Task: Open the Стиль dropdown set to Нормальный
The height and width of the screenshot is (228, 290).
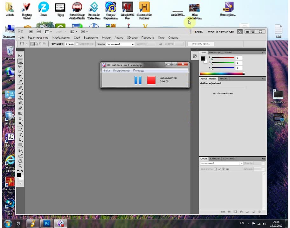Action: [x=120, y=44]
